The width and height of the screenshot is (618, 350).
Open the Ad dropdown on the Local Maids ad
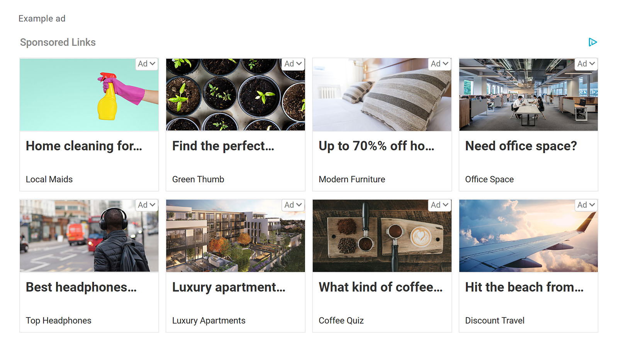click(147, 64)
